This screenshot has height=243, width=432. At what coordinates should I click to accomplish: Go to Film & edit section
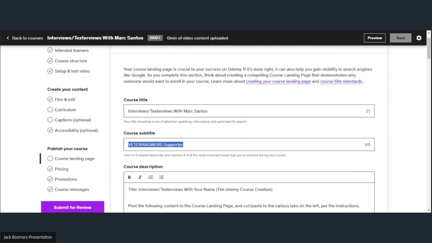(65, 99)
